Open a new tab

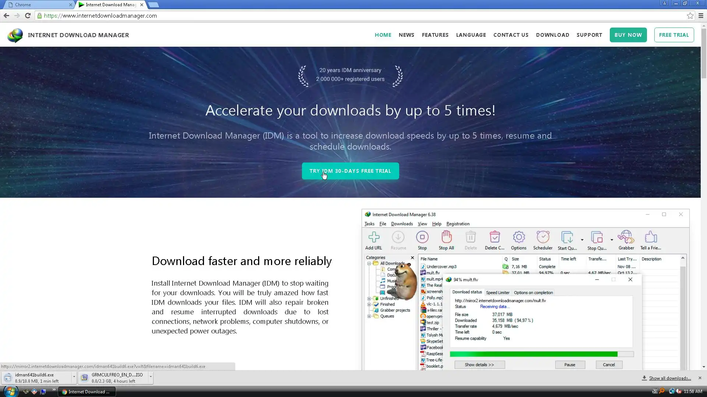coord(154,5)
